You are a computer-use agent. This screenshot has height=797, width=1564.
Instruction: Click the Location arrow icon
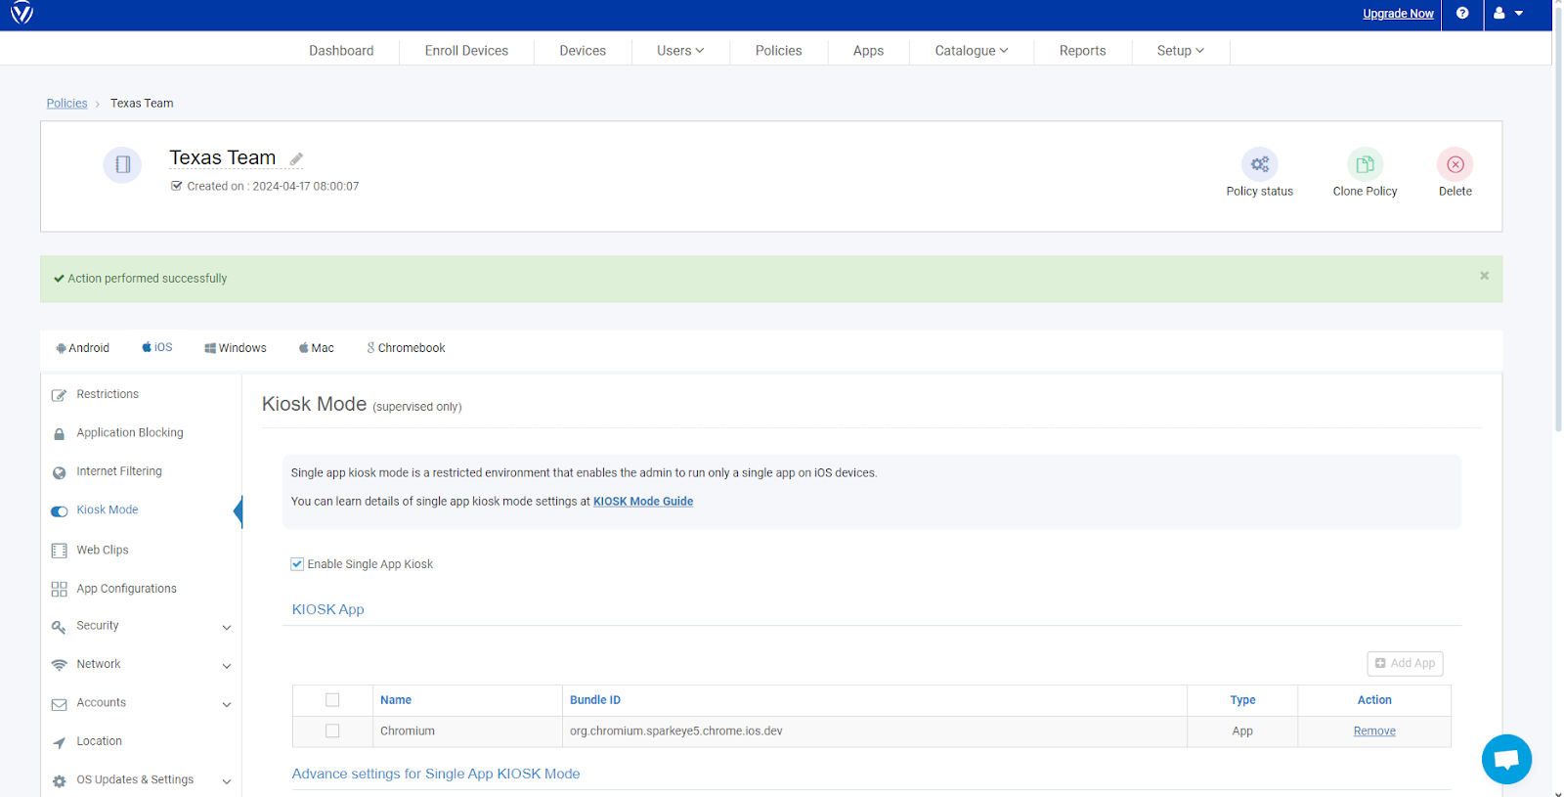coord(59,742)
